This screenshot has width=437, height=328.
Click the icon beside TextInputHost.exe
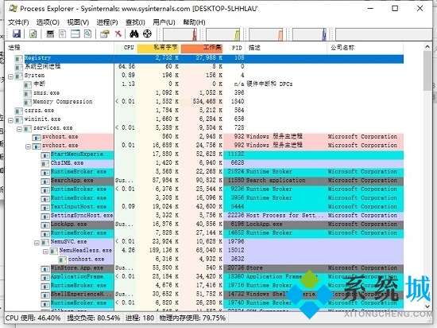coord(44,207)
